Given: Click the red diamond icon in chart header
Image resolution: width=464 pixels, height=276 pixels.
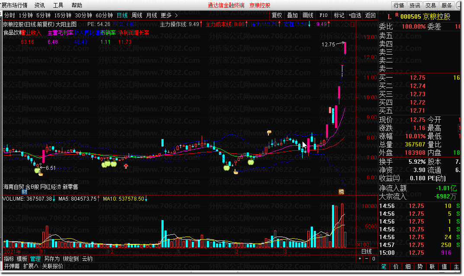Looking at the screenshot, I should pyautogui.click(x=347, y=24).
